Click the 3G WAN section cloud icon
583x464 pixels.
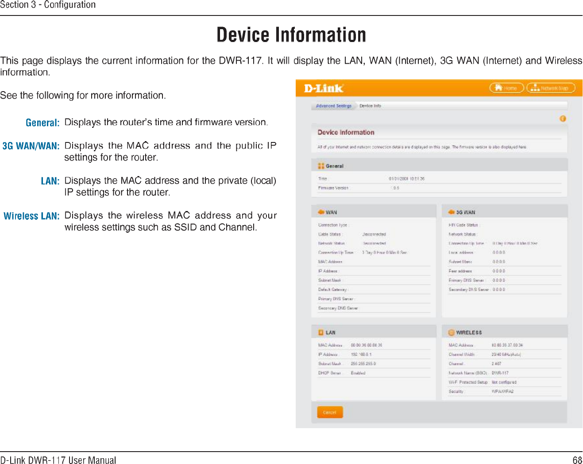452,212
